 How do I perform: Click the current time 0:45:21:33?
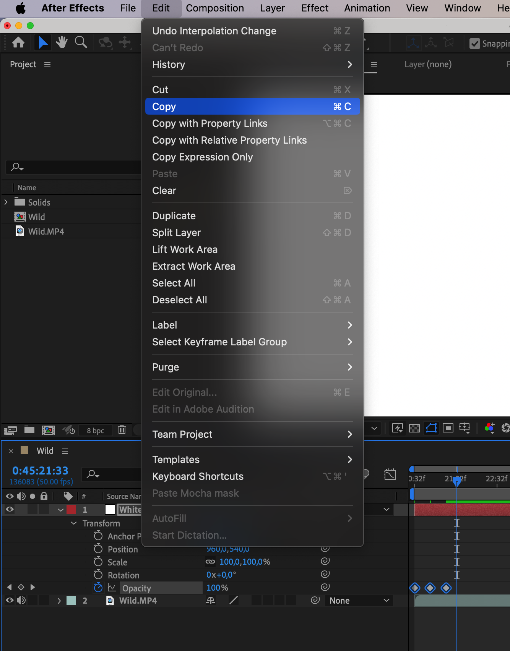pyautogui.click(x=40, y=470)
